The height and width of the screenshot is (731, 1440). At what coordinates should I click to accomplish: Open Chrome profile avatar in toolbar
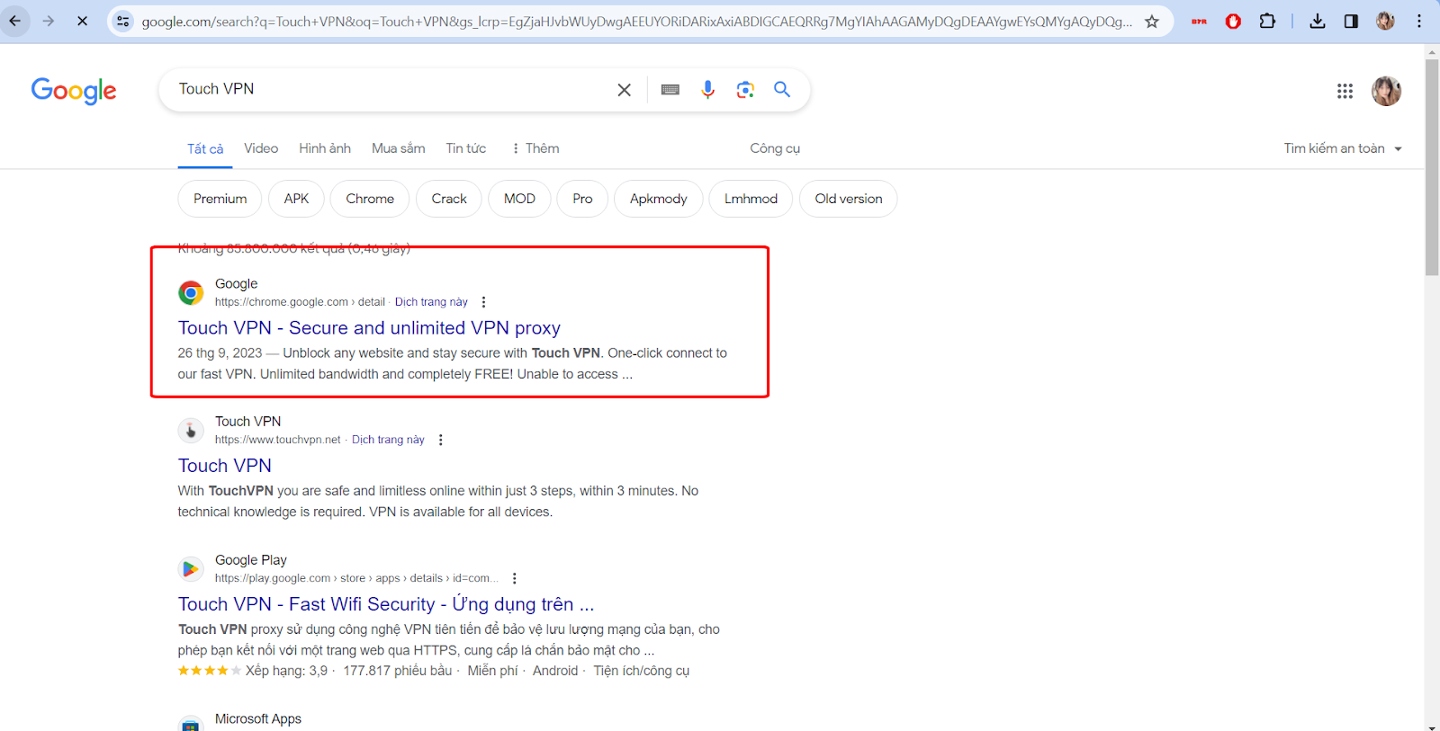coord(1385,21)
